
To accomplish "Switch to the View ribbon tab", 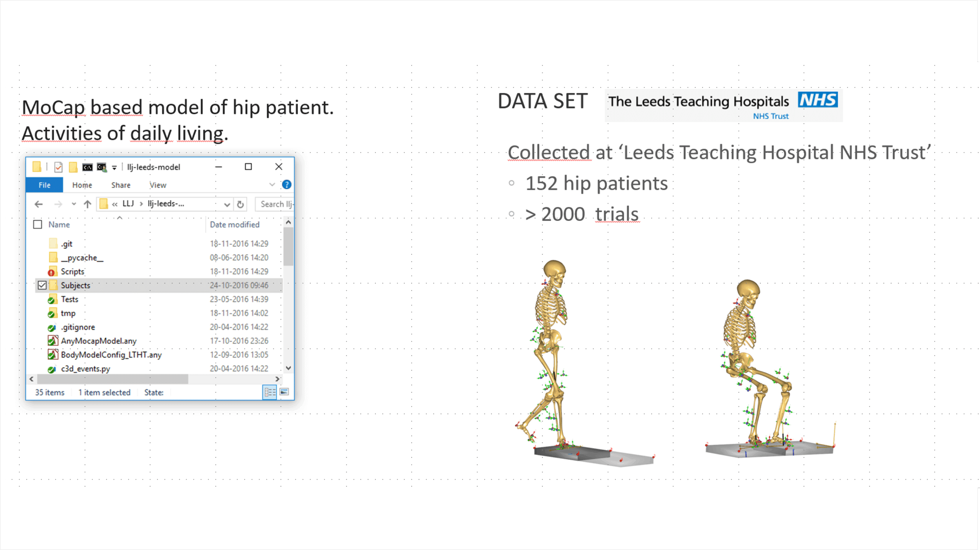I will tap(158, 185).
